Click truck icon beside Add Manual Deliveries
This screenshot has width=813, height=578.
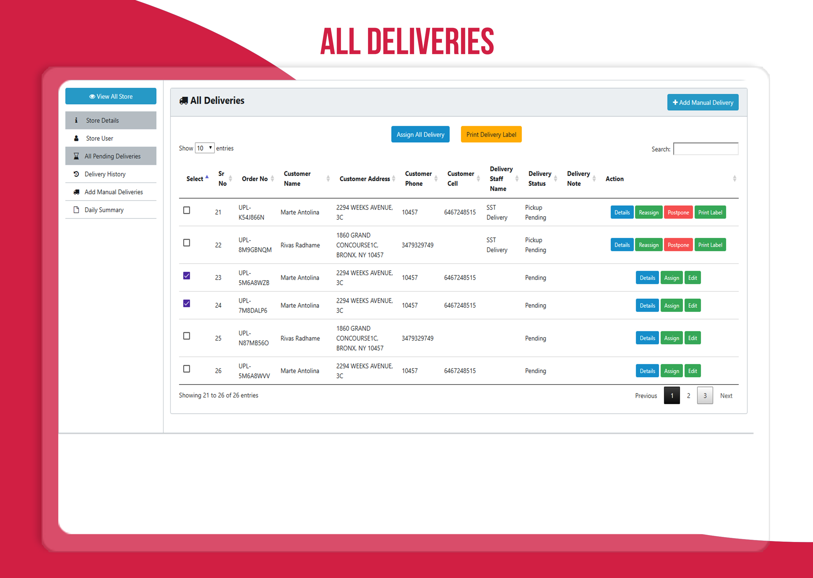coord(76,192)
